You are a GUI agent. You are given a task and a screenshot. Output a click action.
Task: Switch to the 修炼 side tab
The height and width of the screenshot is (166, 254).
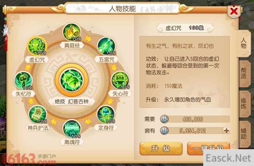coord(244,104)
